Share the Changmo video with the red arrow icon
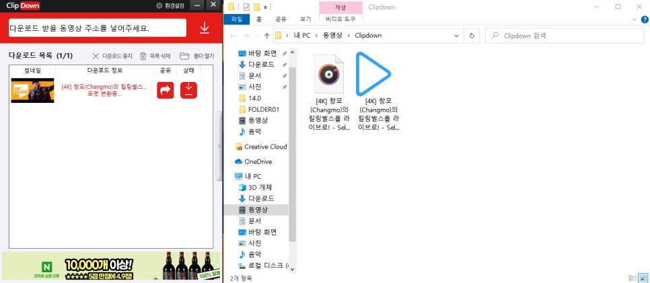 pyautogui.click(x=165, y=90)
